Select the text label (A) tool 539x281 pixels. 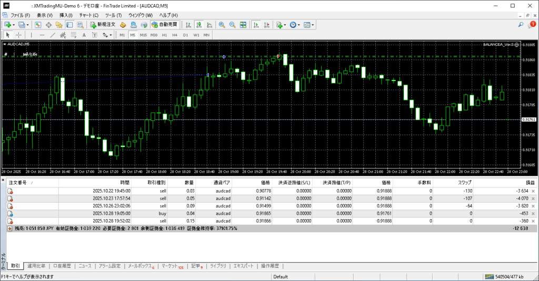pyautogui.click(x=84, y=35)
